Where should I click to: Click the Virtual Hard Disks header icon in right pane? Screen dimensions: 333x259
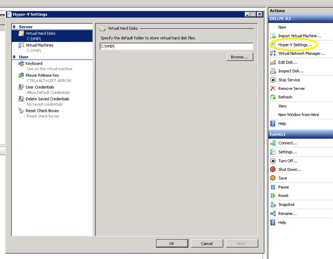coord(103,28)
